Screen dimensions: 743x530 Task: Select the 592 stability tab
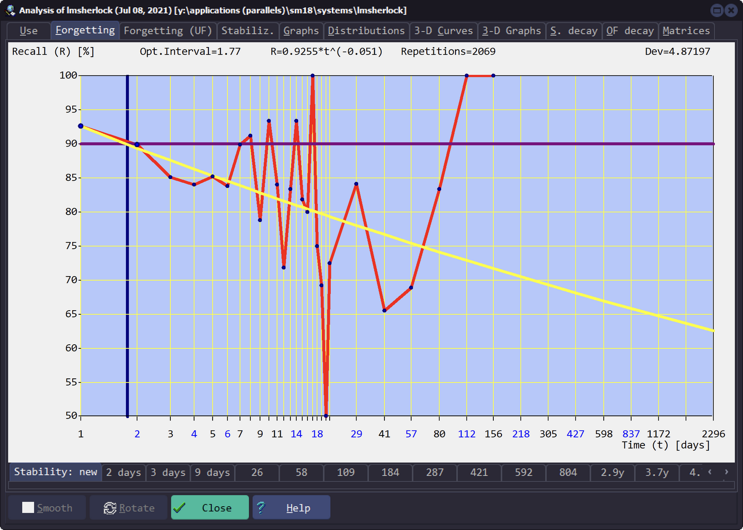[523, 473]
